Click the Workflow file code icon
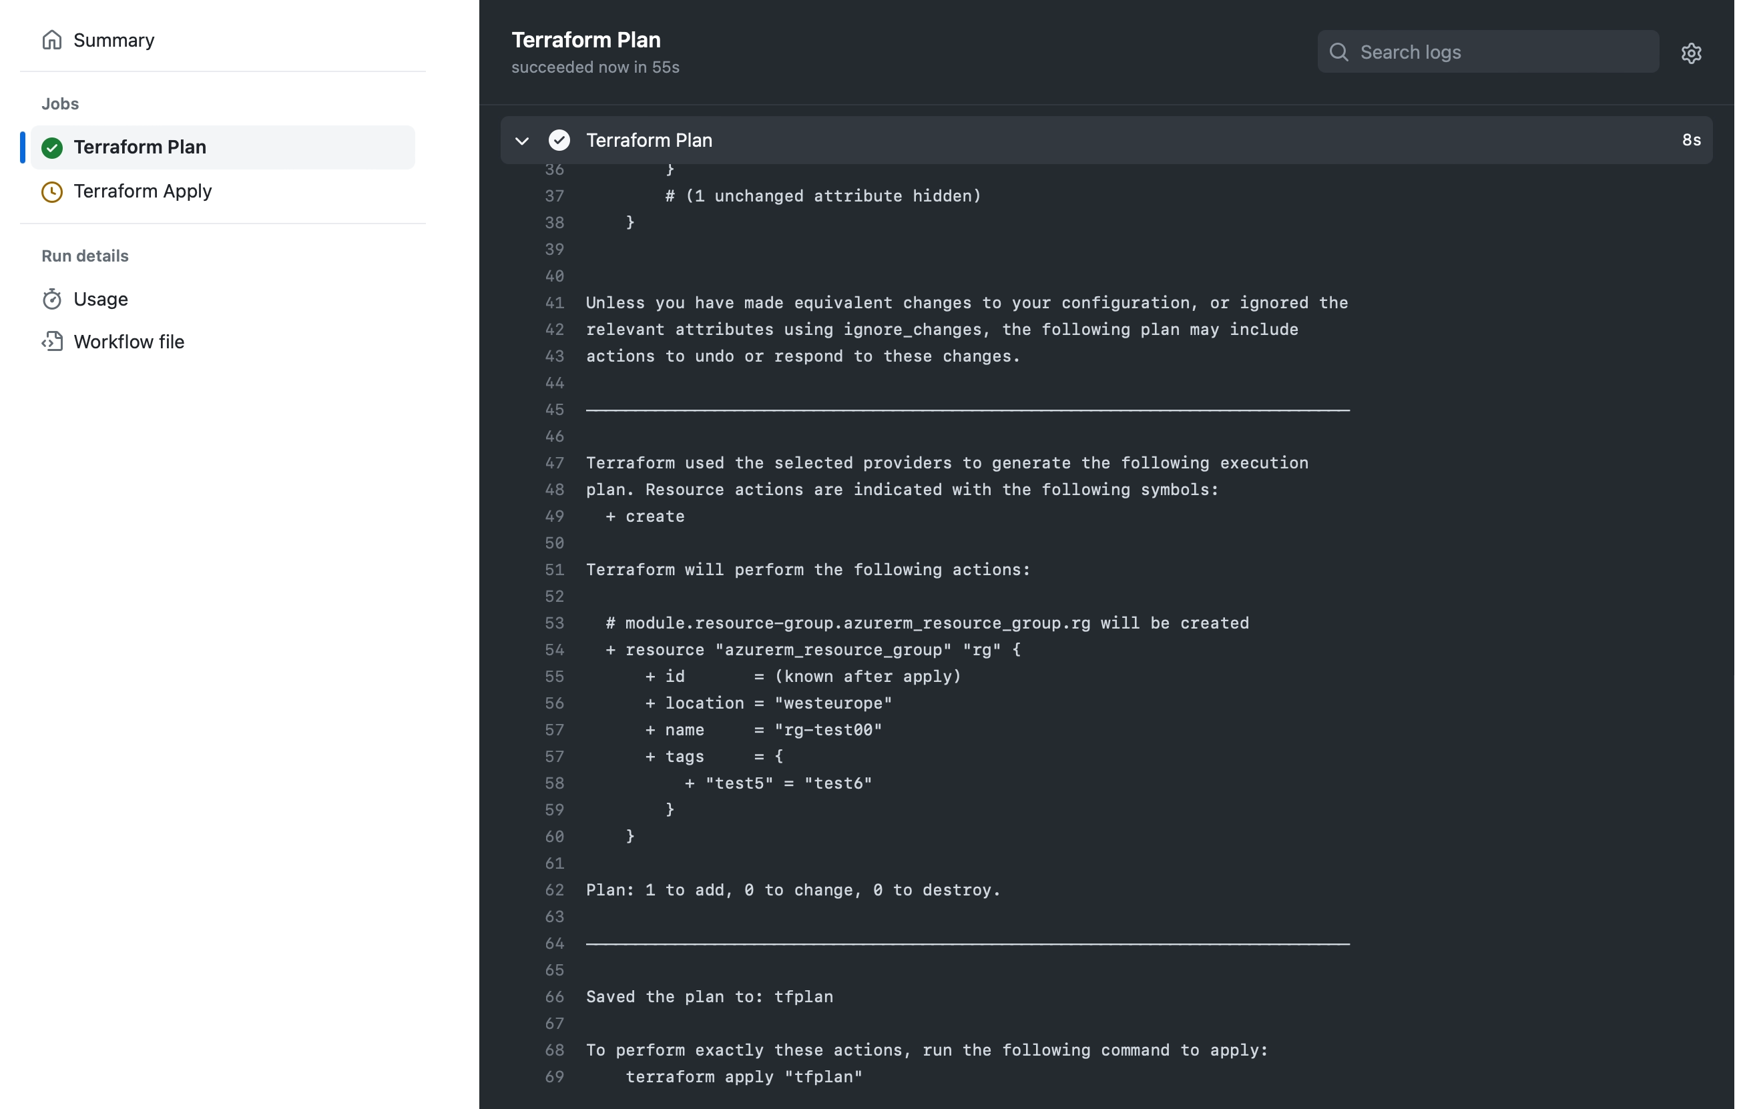 click(51, 342)
